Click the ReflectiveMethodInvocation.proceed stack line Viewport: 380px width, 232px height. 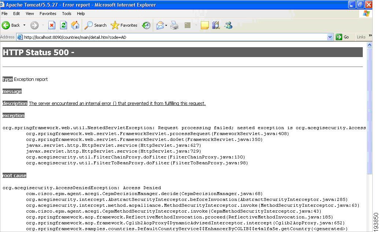[x=180, y=217]
